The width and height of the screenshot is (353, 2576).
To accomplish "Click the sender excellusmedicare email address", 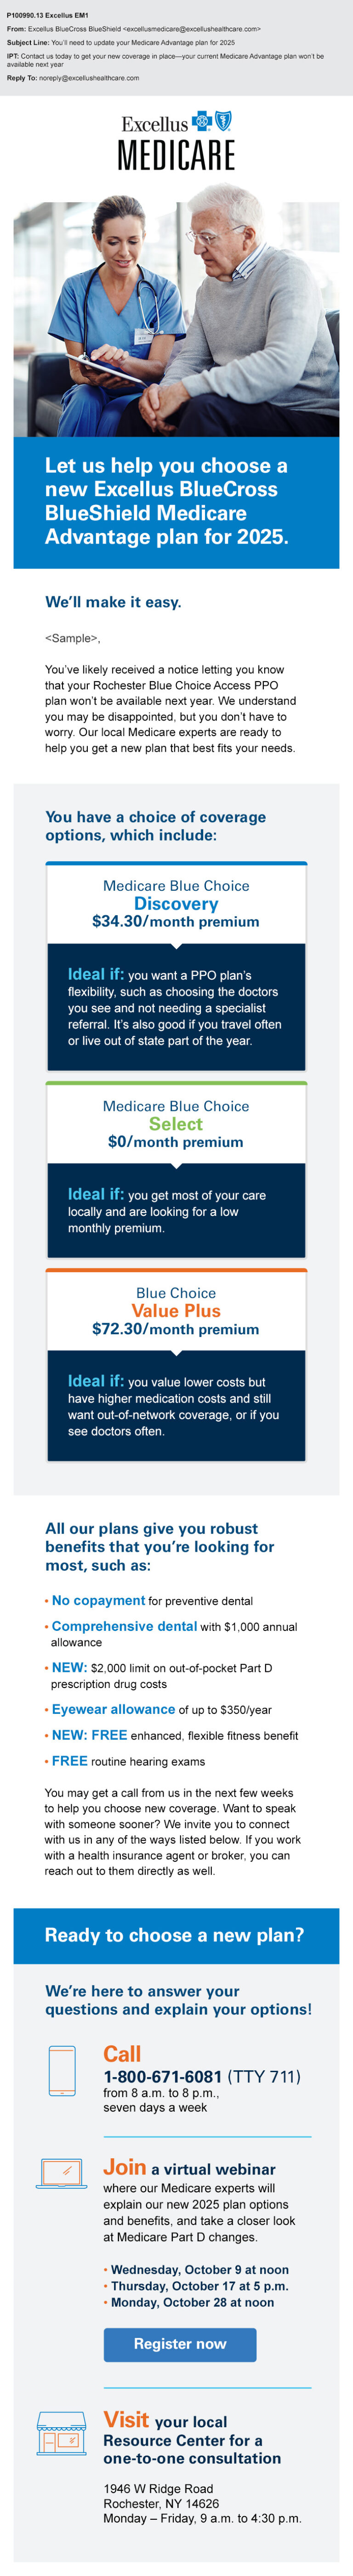I will click(192, 29).
